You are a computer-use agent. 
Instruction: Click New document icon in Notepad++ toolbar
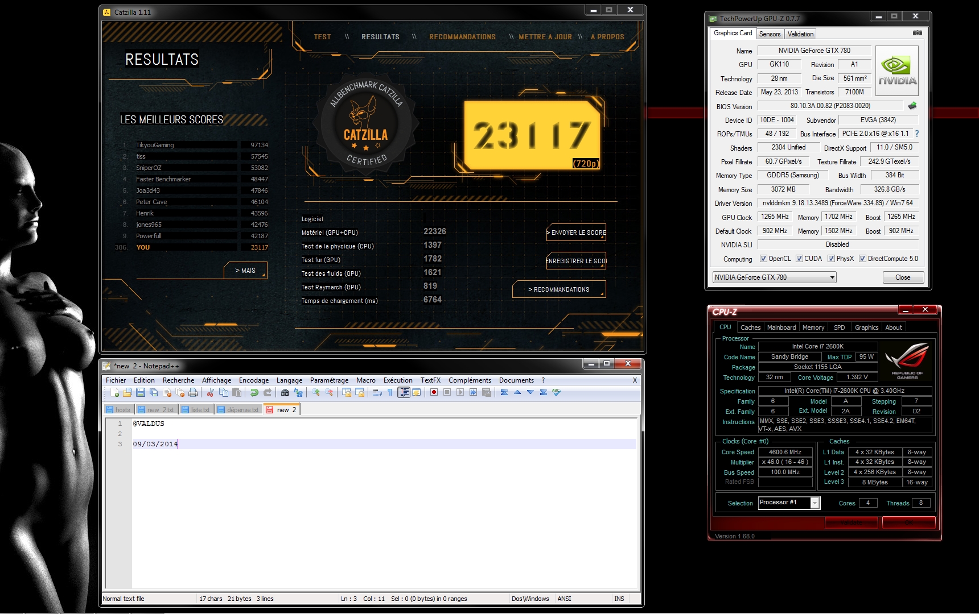tap(115, 392)
